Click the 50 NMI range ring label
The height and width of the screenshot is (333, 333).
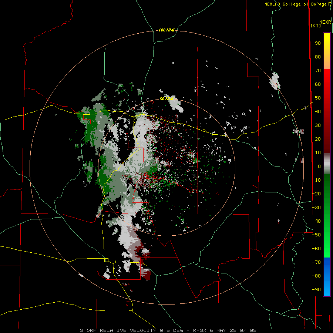166,99
